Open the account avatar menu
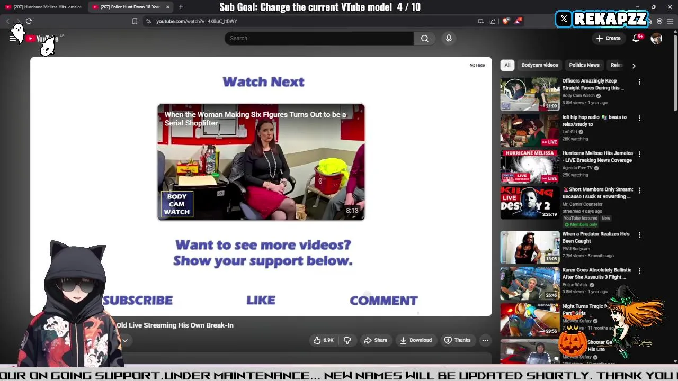The image size is (678, 381). coord(656,38)
